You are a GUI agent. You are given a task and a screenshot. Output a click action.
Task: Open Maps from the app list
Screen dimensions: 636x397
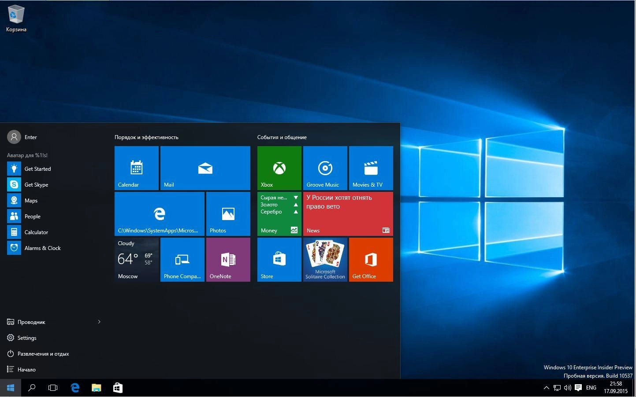coord(55,201)
